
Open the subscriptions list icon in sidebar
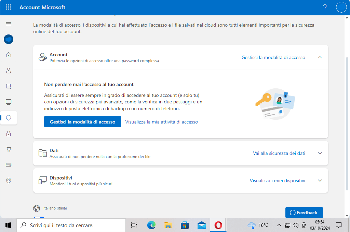pyautogui.click(x=9, y=86)
